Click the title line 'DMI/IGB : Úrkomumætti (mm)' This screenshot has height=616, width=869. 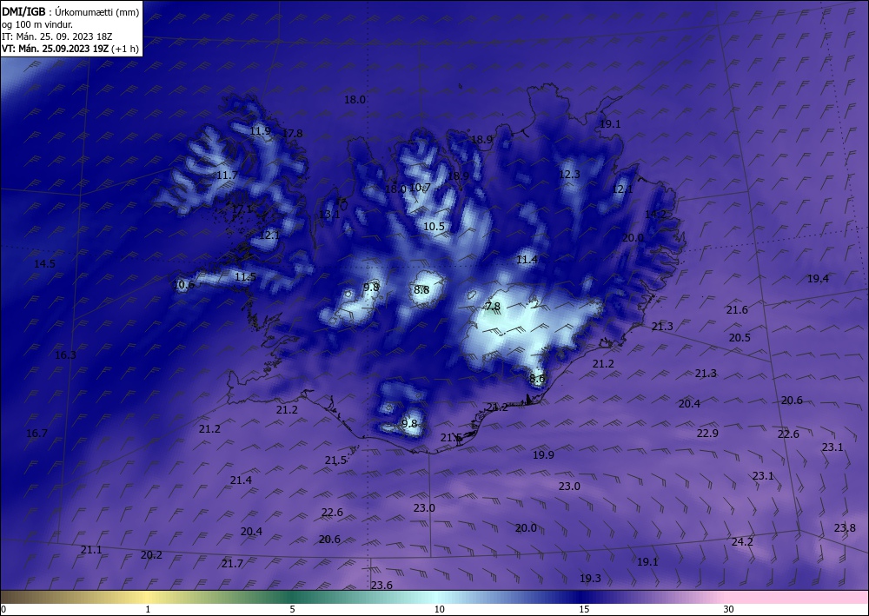[x=70, y=11]
